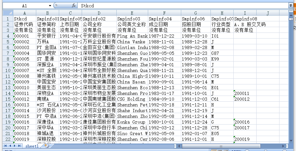Expand the formula bar with the chevron button
The height and width of the screenshot is (151, 296).
291,5
